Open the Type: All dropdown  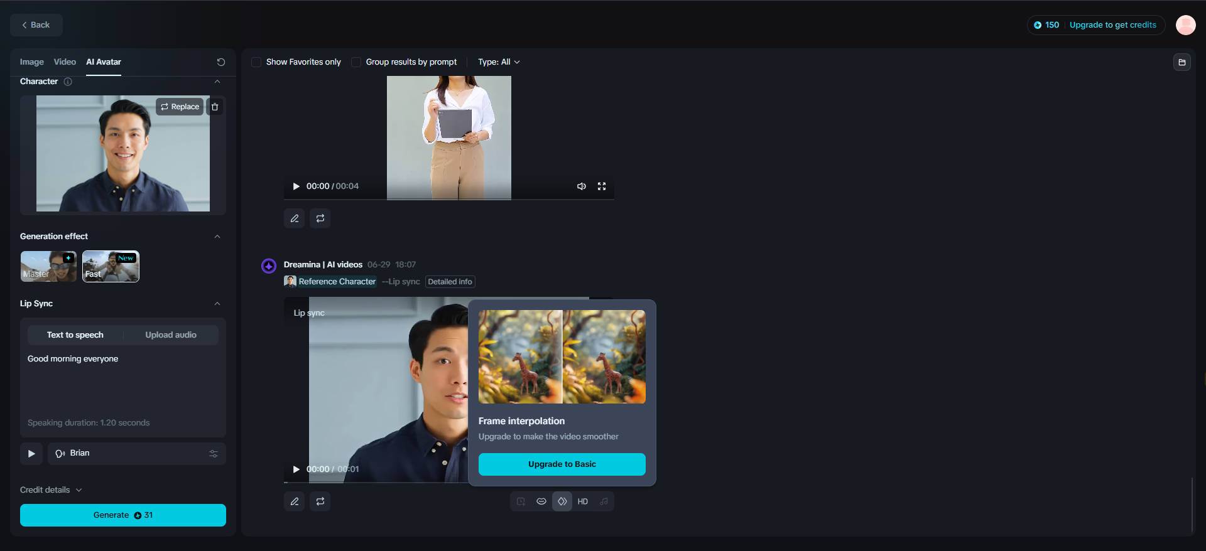pos(499,62)
